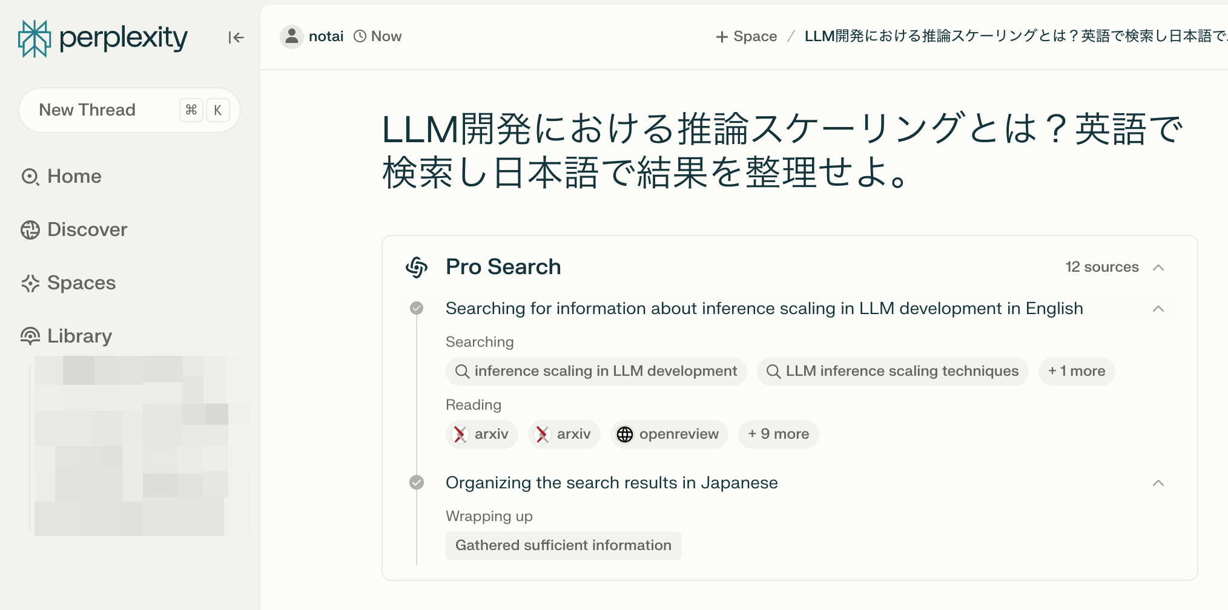
Task: Collapse the Searching for information step
Action: tap(1158, 309)
